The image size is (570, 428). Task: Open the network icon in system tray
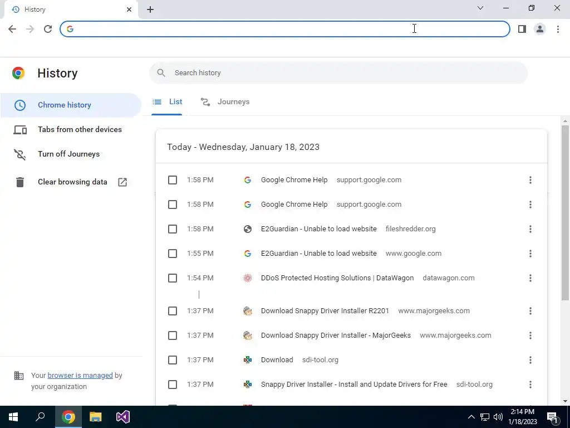pyautogui.click(x=485, y=417)
